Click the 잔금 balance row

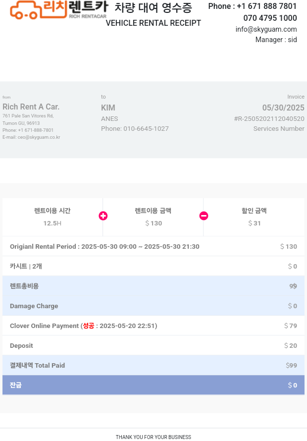click(153, 385)
